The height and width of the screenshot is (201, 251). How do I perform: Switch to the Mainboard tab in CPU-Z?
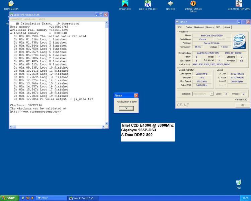tap(199, 27)
